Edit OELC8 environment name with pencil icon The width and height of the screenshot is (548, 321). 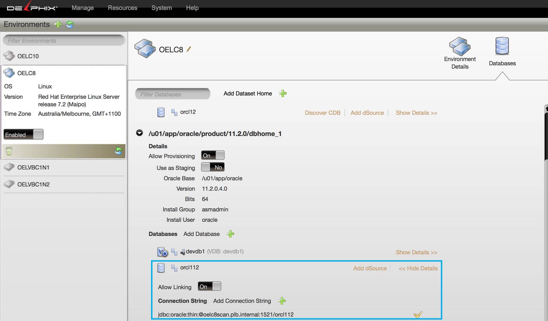[189, 49]
